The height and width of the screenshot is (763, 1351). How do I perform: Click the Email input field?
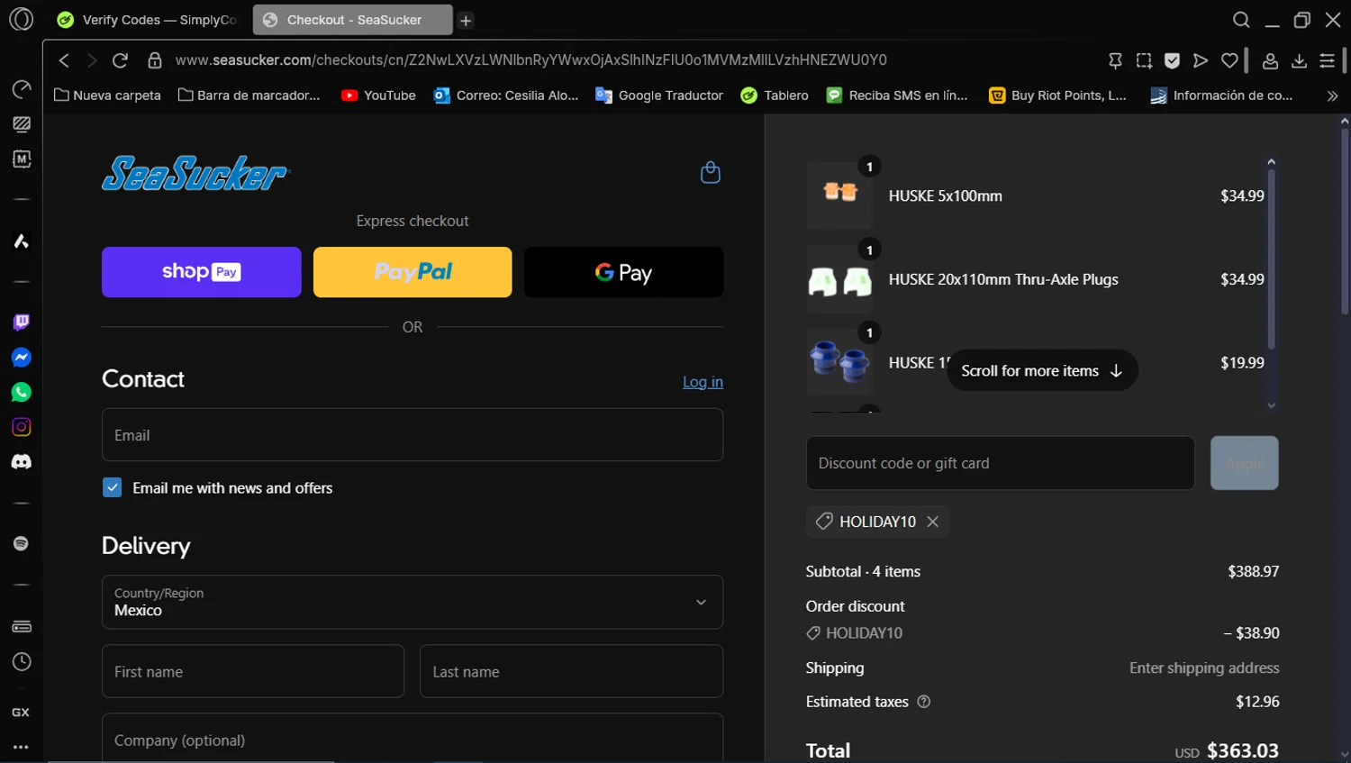(413, 435)
